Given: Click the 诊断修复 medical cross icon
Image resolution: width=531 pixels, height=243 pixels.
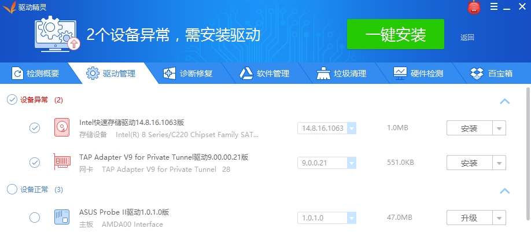Looking at the screenshot, I should (169, 73).
